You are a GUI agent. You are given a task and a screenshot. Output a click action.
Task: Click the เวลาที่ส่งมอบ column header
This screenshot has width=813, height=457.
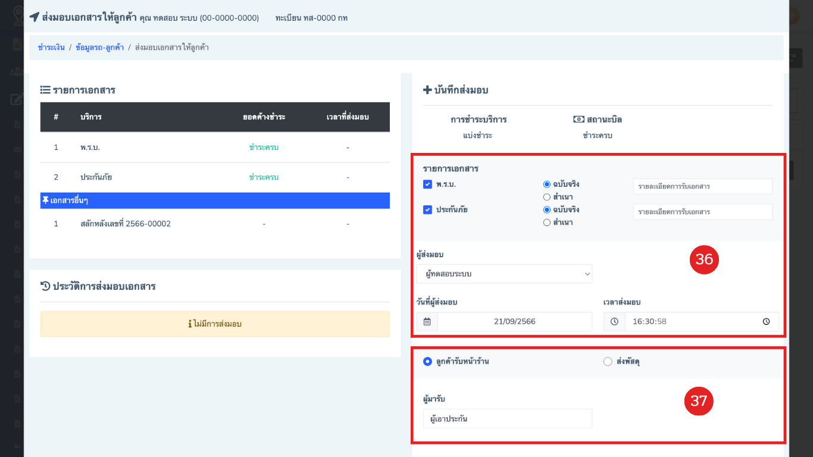pos(348,117)
